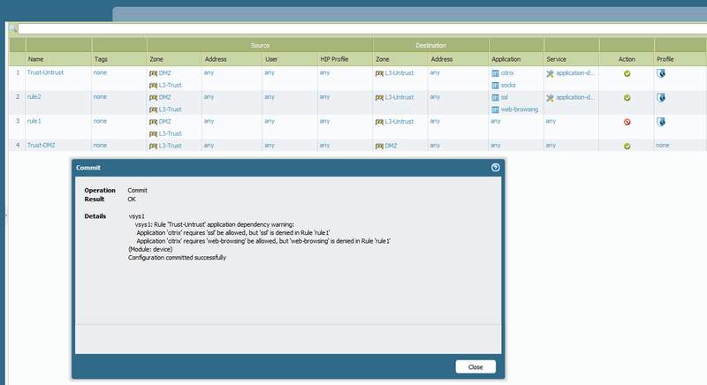Click allow action icon for rule2
This screenshot has width=707, height=385.
click(627, 98)
